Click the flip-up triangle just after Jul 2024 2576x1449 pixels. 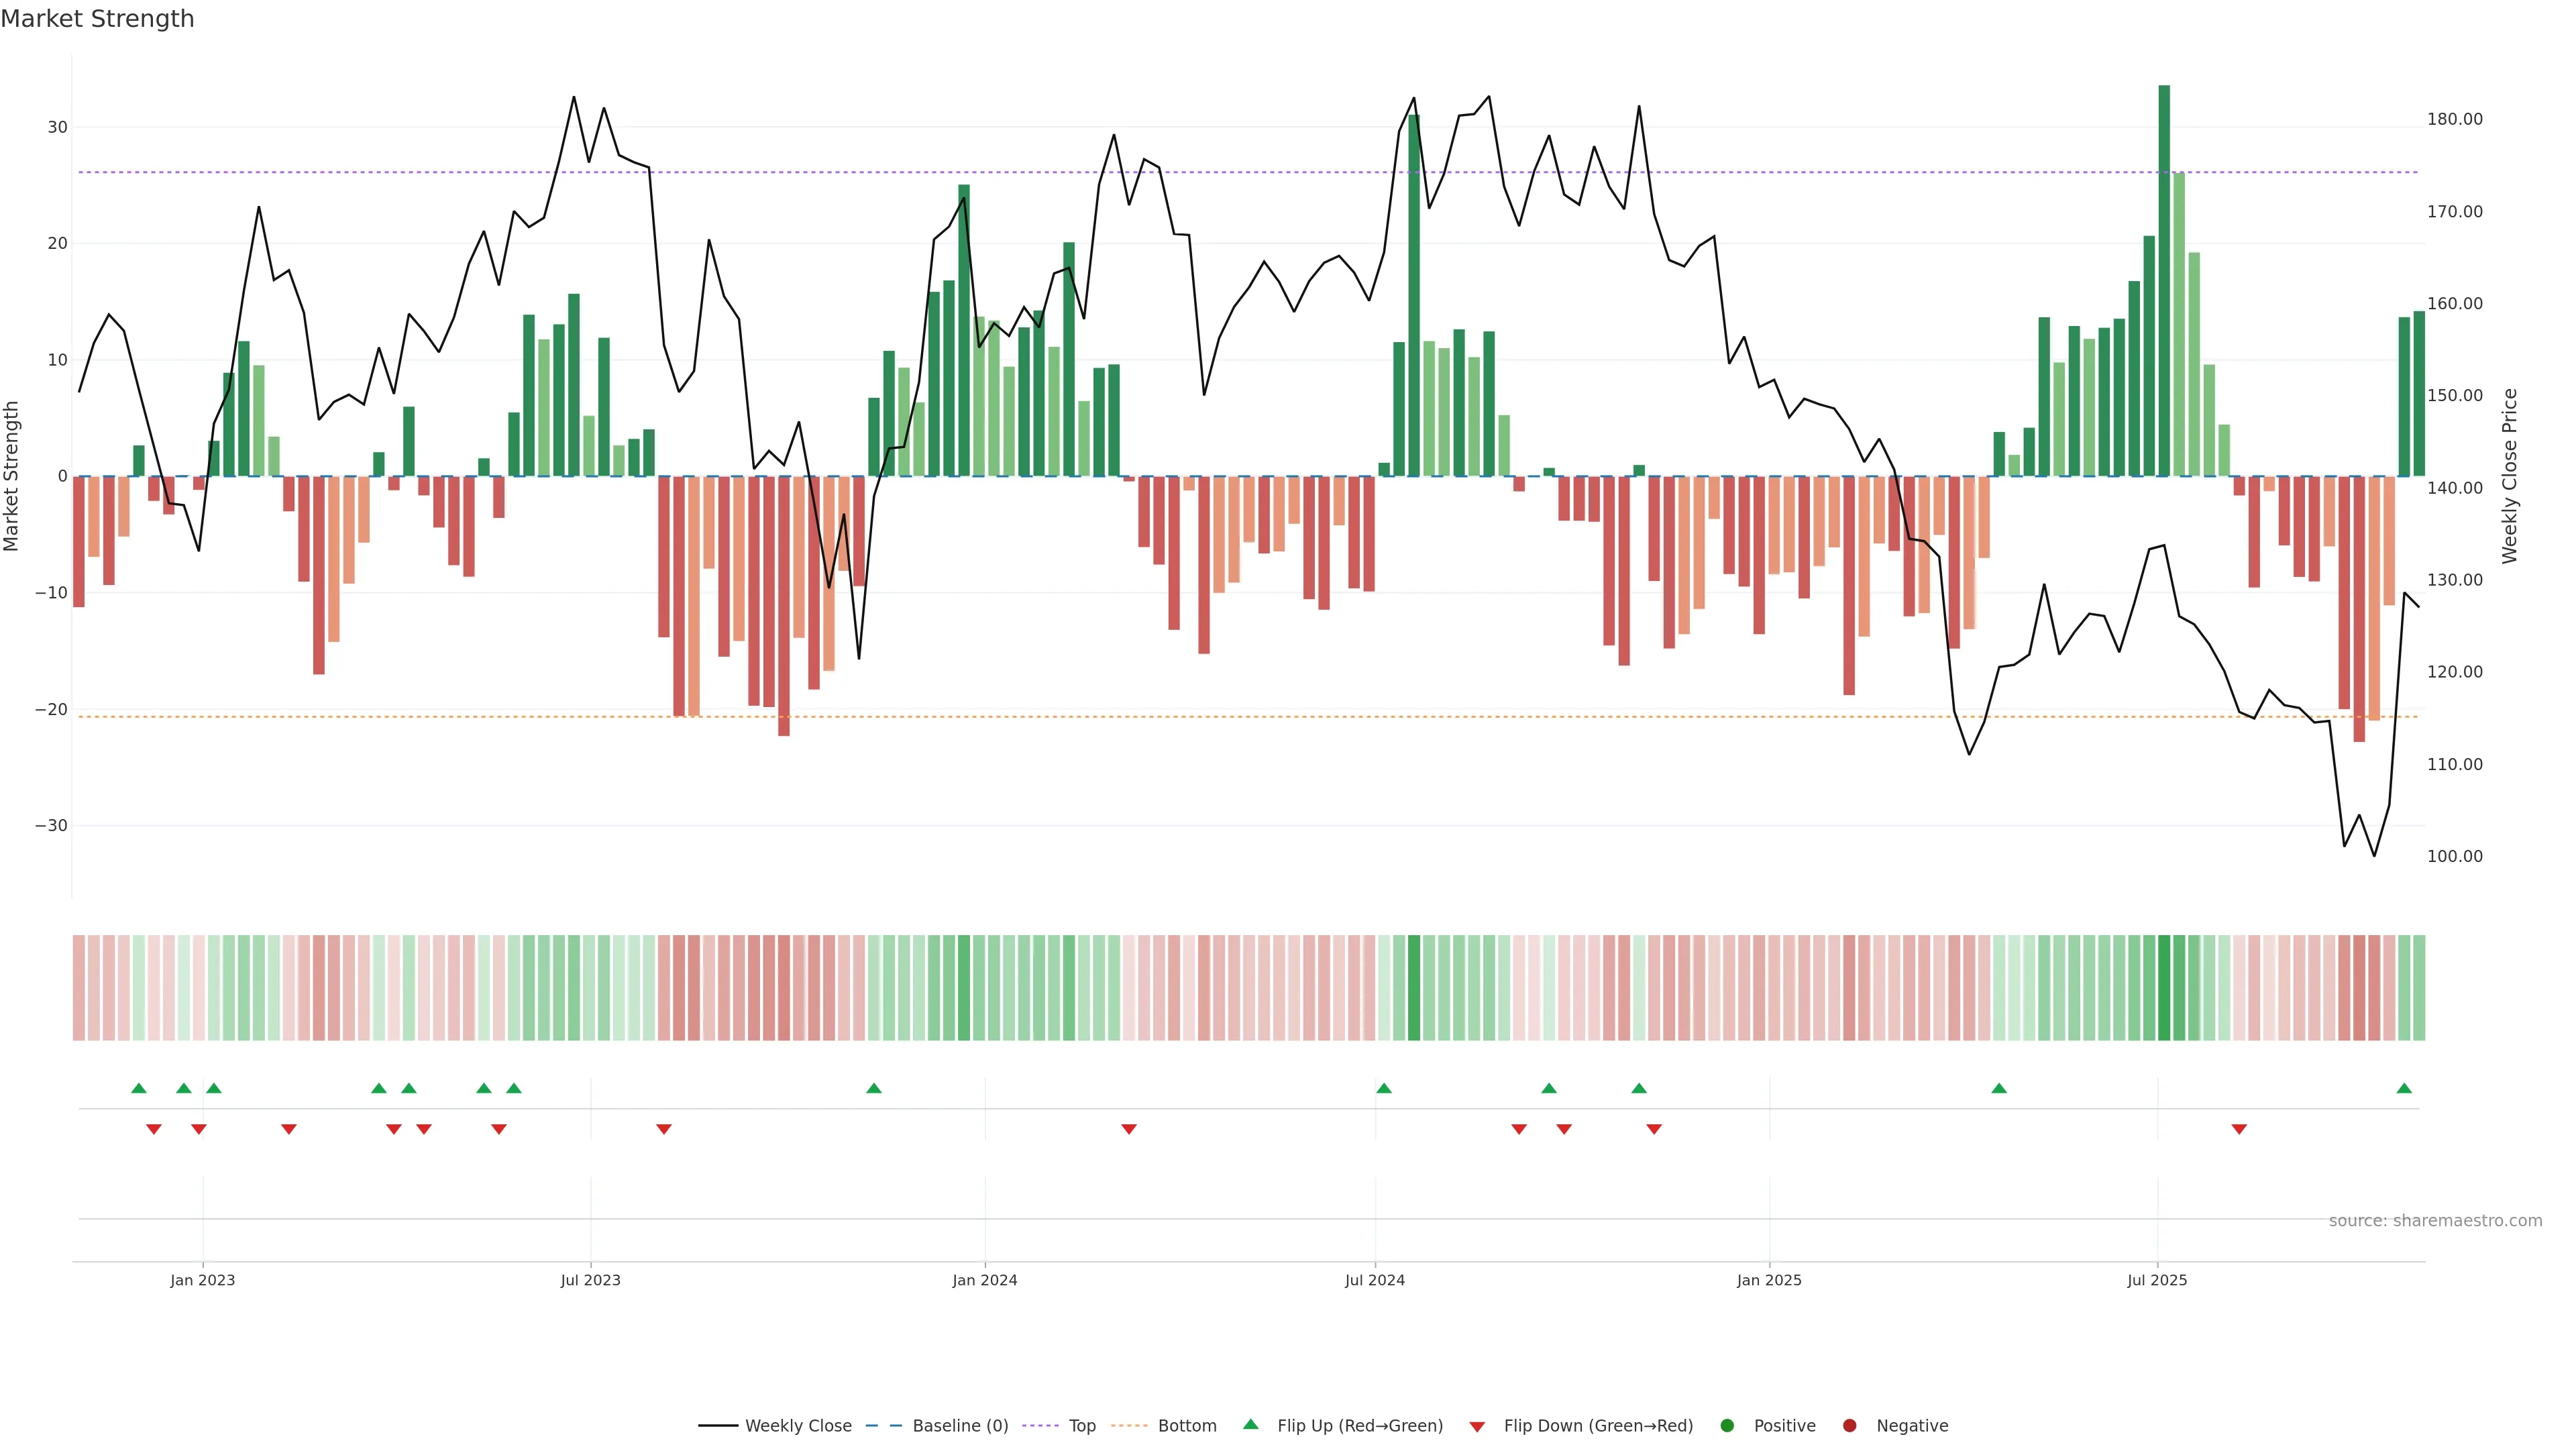(x=1384, y=1088)
